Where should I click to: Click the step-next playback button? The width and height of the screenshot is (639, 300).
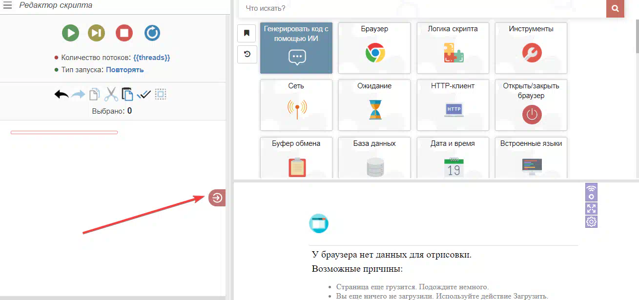pos(97,33)
